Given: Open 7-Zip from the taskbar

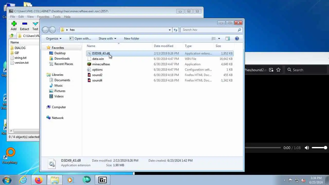Looking at the screenshot, I should 103,180.
